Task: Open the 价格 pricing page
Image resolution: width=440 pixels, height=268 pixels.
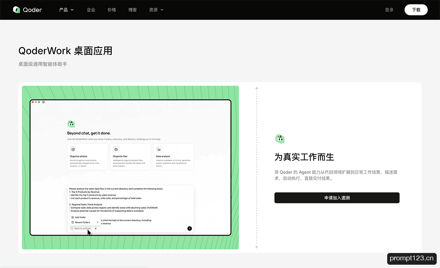Action: (x=112, y=10)
